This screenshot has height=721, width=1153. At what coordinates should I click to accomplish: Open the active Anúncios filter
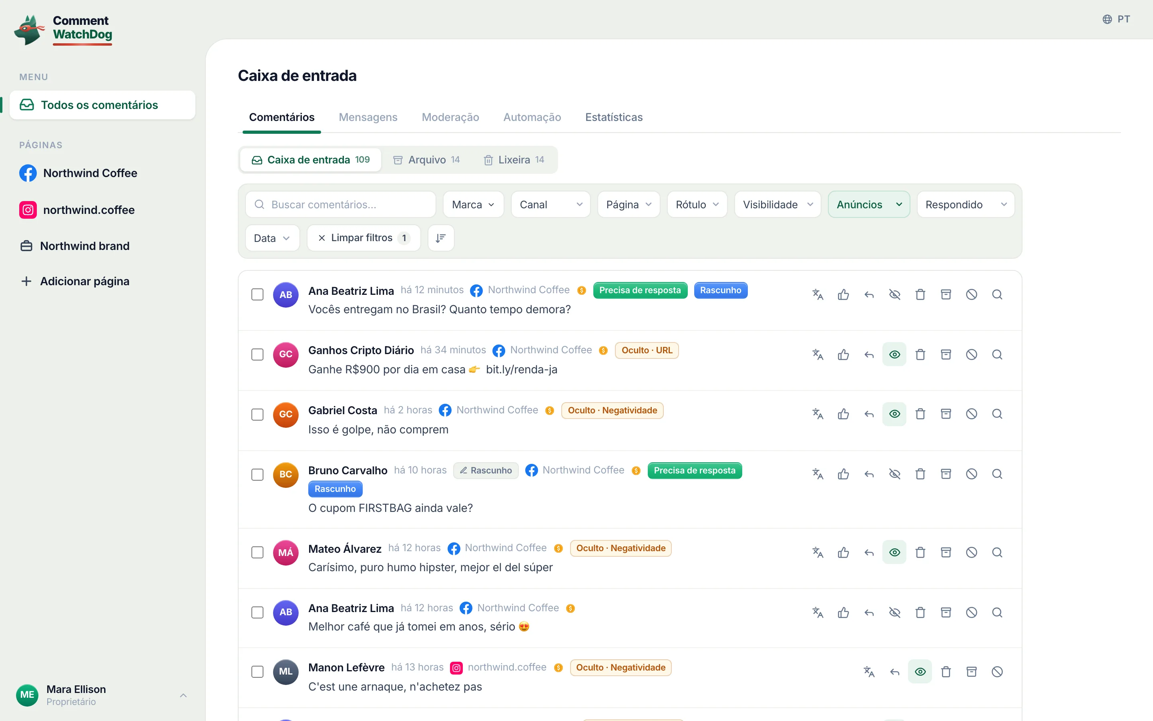coord(869,205)
